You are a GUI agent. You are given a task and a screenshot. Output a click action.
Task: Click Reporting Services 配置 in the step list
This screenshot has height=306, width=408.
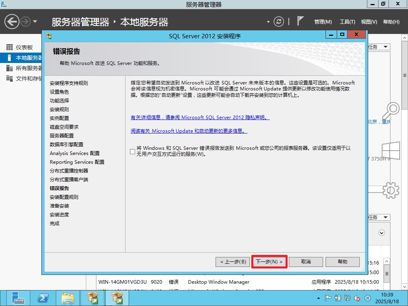[x=77, y=162]
